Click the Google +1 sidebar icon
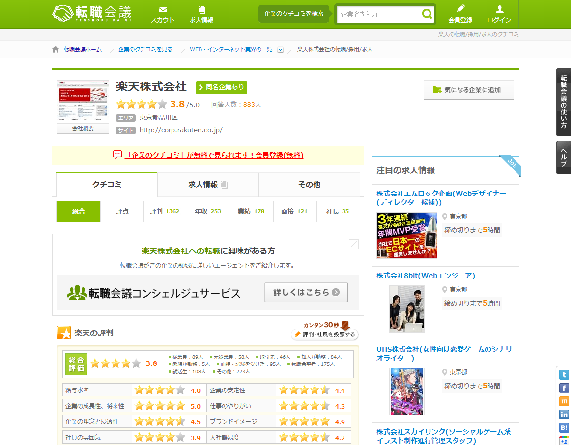 tap(564, 441)
